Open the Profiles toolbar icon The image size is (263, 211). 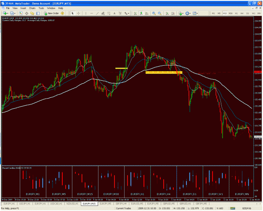[12, 13]
